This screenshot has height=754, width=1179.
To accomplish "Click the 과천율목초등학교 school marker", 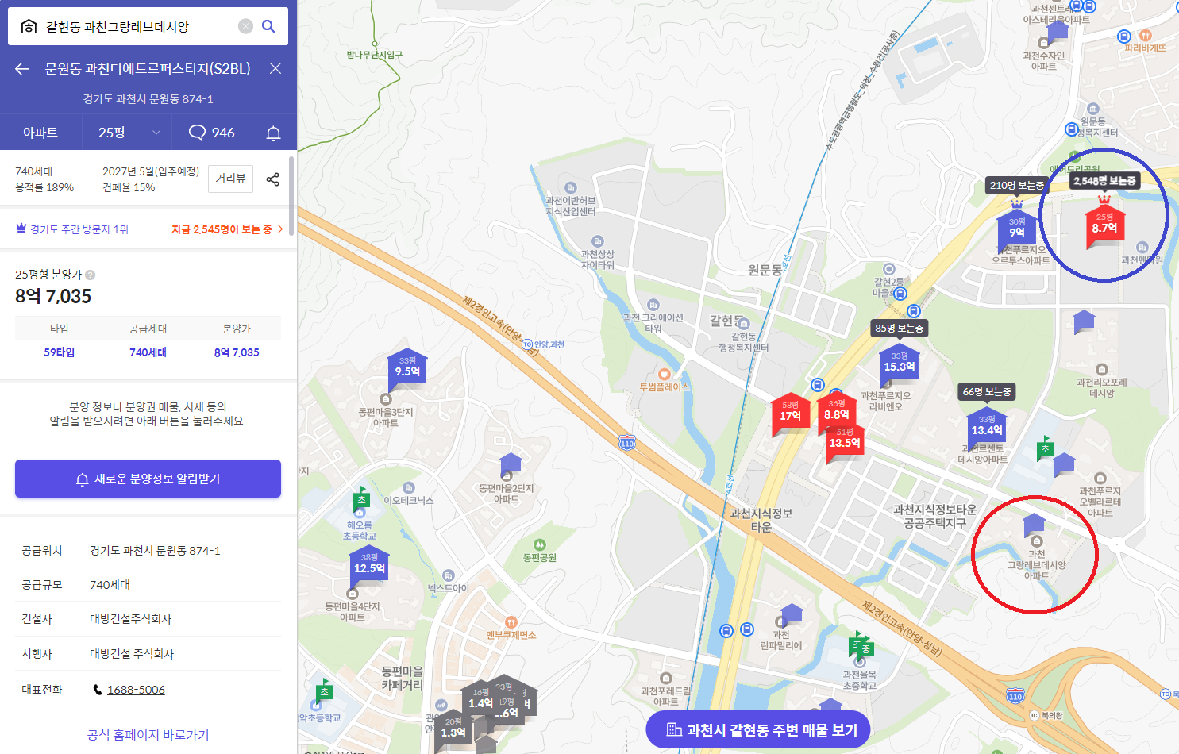I will pos(860,661).
